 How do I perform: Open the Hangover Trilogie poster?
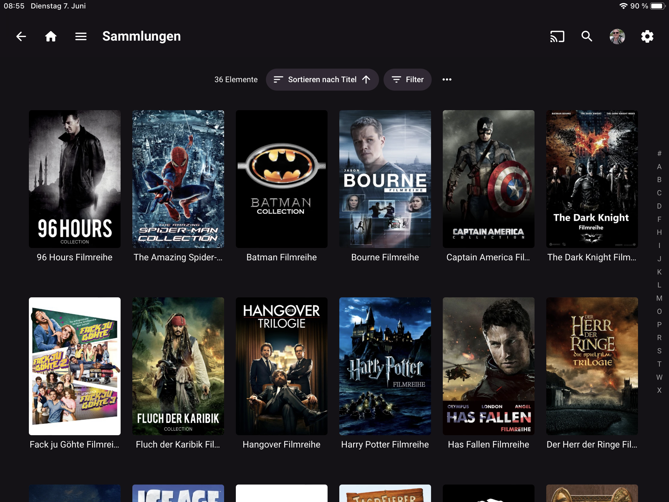click(x=282, y=366)
